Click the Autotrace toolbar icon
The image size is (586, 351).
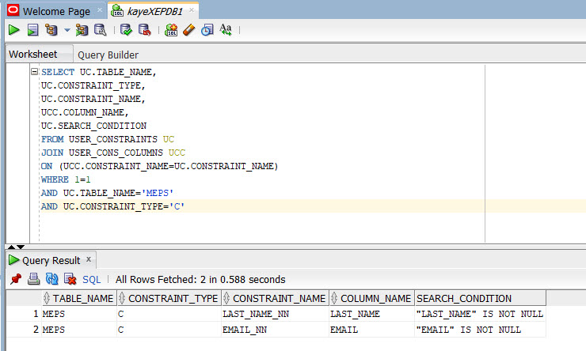pos(82,30)
